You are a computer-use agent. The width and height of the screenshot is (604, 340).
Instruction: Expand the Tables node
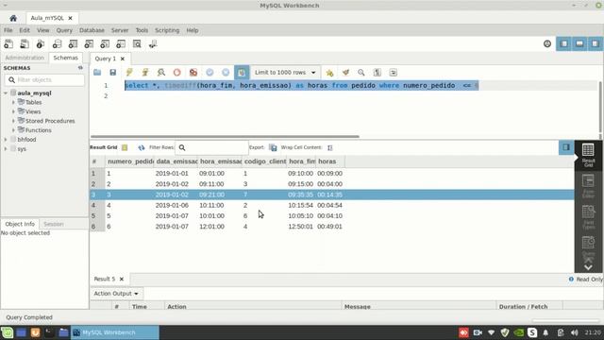pos(13,102)
